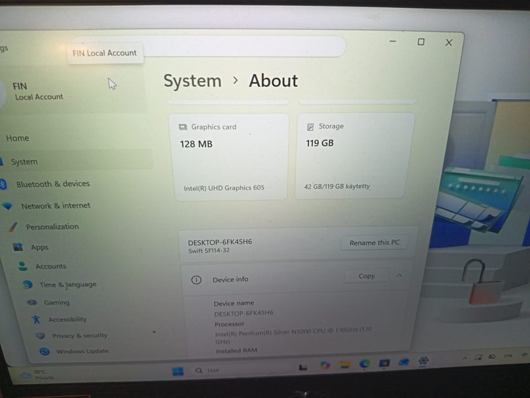Click the Gaming controller icon
530x398 pixels.
pos(32,302)
